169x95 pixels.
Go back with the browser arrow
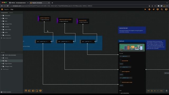(2, 6)
